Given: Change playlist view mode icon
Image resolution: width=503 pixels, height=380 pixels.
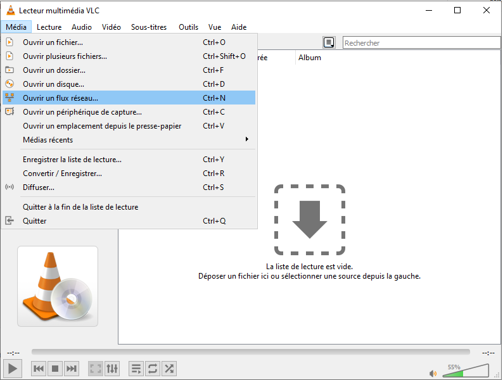Looking at the screenshot, I should (x=329, y=42).
